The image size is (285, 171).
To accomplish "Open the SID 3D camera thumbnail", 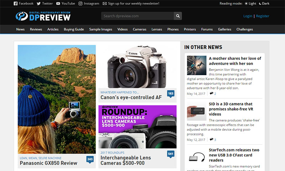I will [197, 111].
